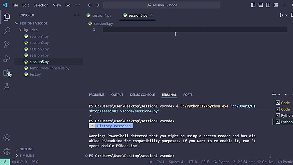Select session5.py in the explorer
This screenshot has height=165, width=293.
tap(48, 62)
